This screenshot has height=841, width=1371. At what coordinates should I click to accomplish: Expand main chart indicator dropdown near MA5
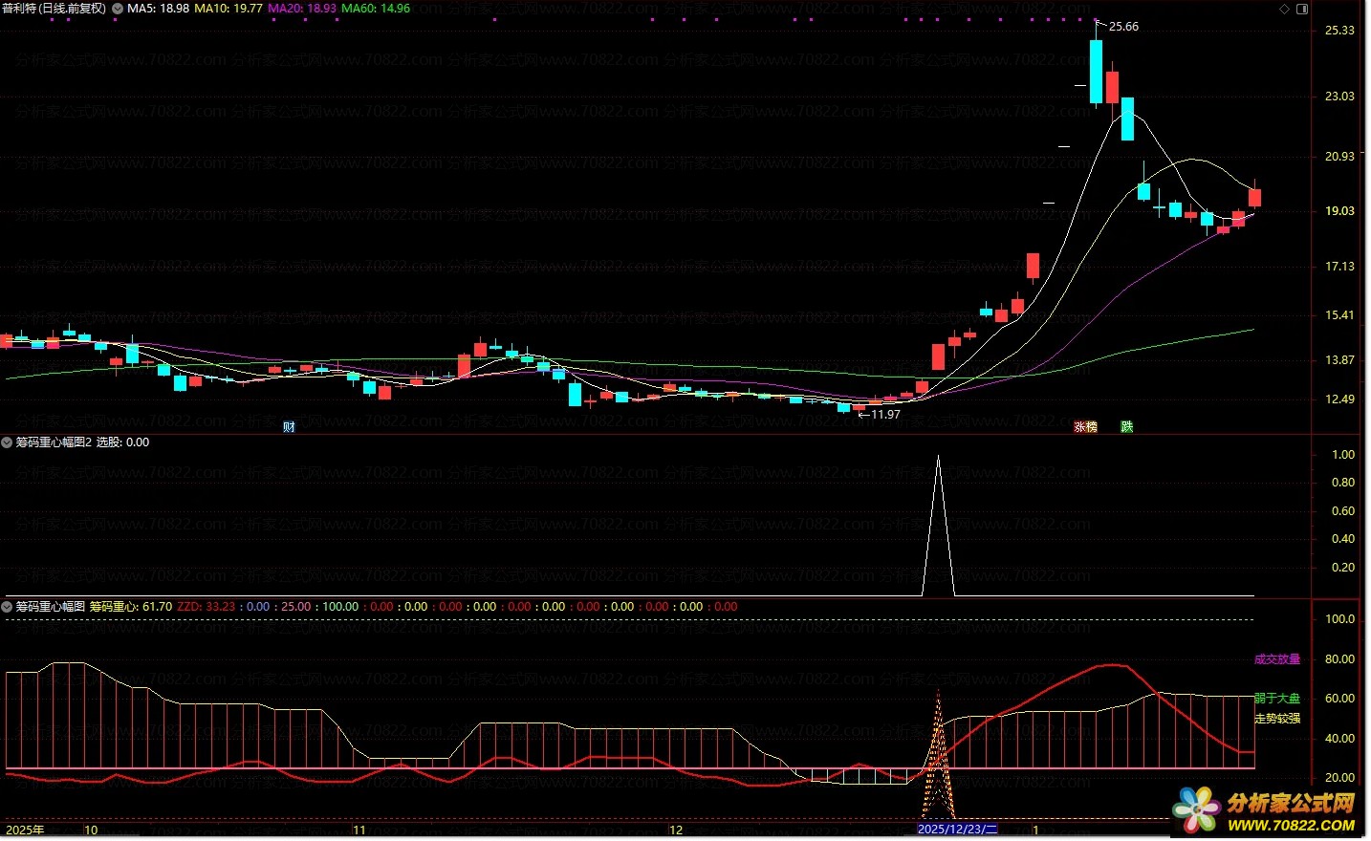[x=118, y=9]
